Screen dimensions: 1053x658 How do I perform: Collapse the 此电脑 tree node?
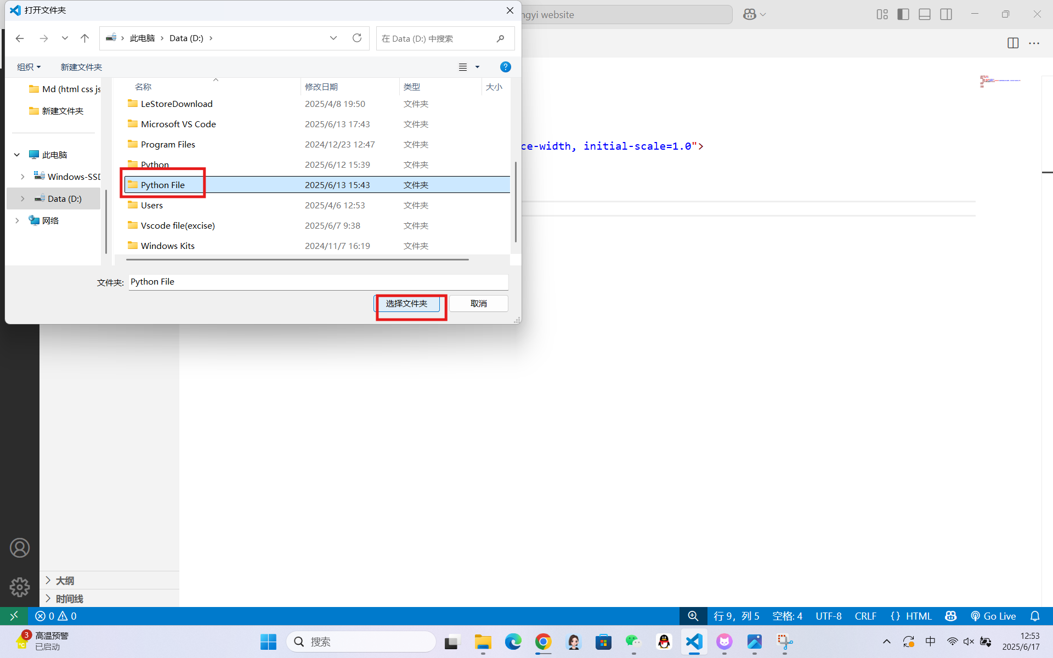pos(17,155)
